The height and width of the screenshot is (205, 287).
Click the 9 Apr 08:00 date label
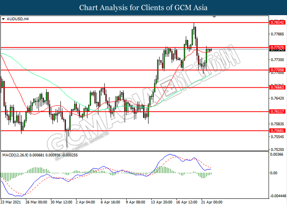136,202
